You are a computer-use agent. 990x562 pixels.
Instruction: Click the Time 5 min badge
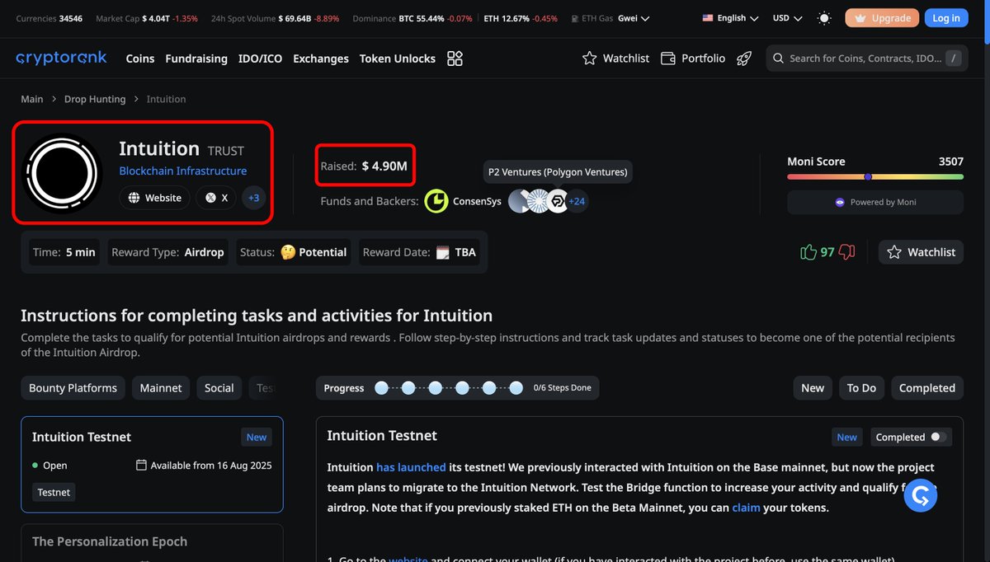coord(64,252)
